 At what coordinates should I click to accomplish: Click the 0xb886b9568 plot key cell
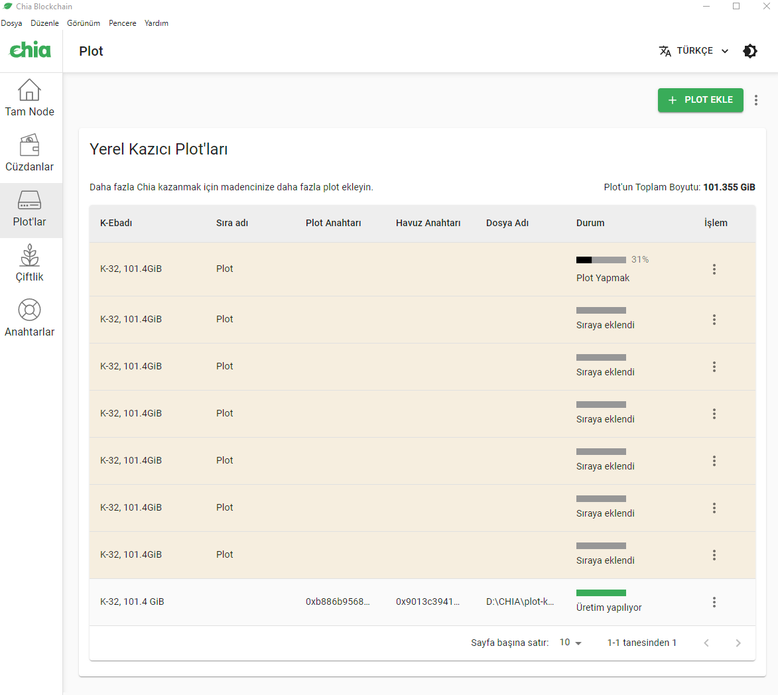[x=338, y=602]
